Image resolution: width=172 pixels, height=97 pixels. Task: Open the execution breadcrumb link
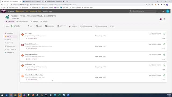click(x=33, y=11)
